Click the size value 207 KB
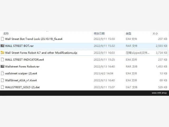 163,39
